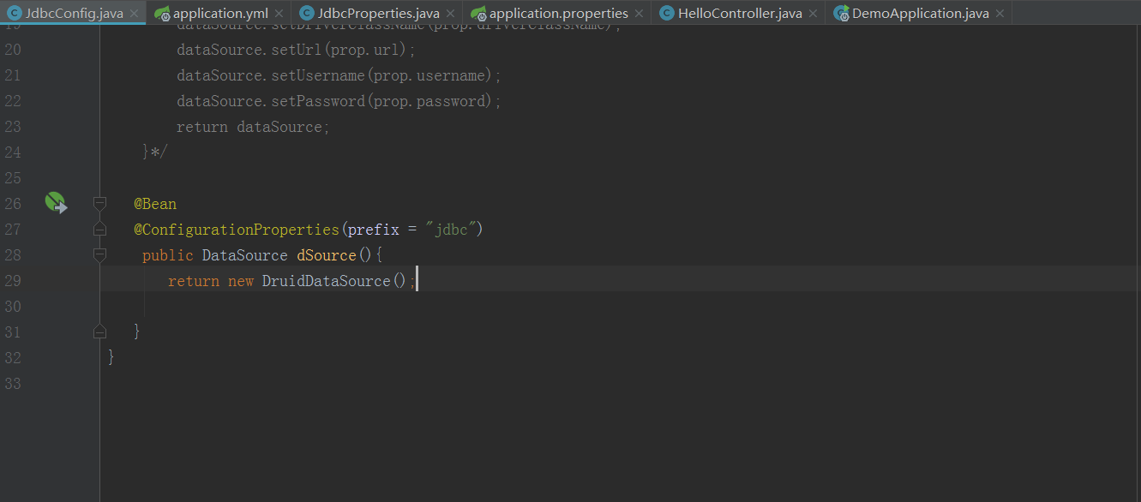Click the prefix attribute name

374,230
